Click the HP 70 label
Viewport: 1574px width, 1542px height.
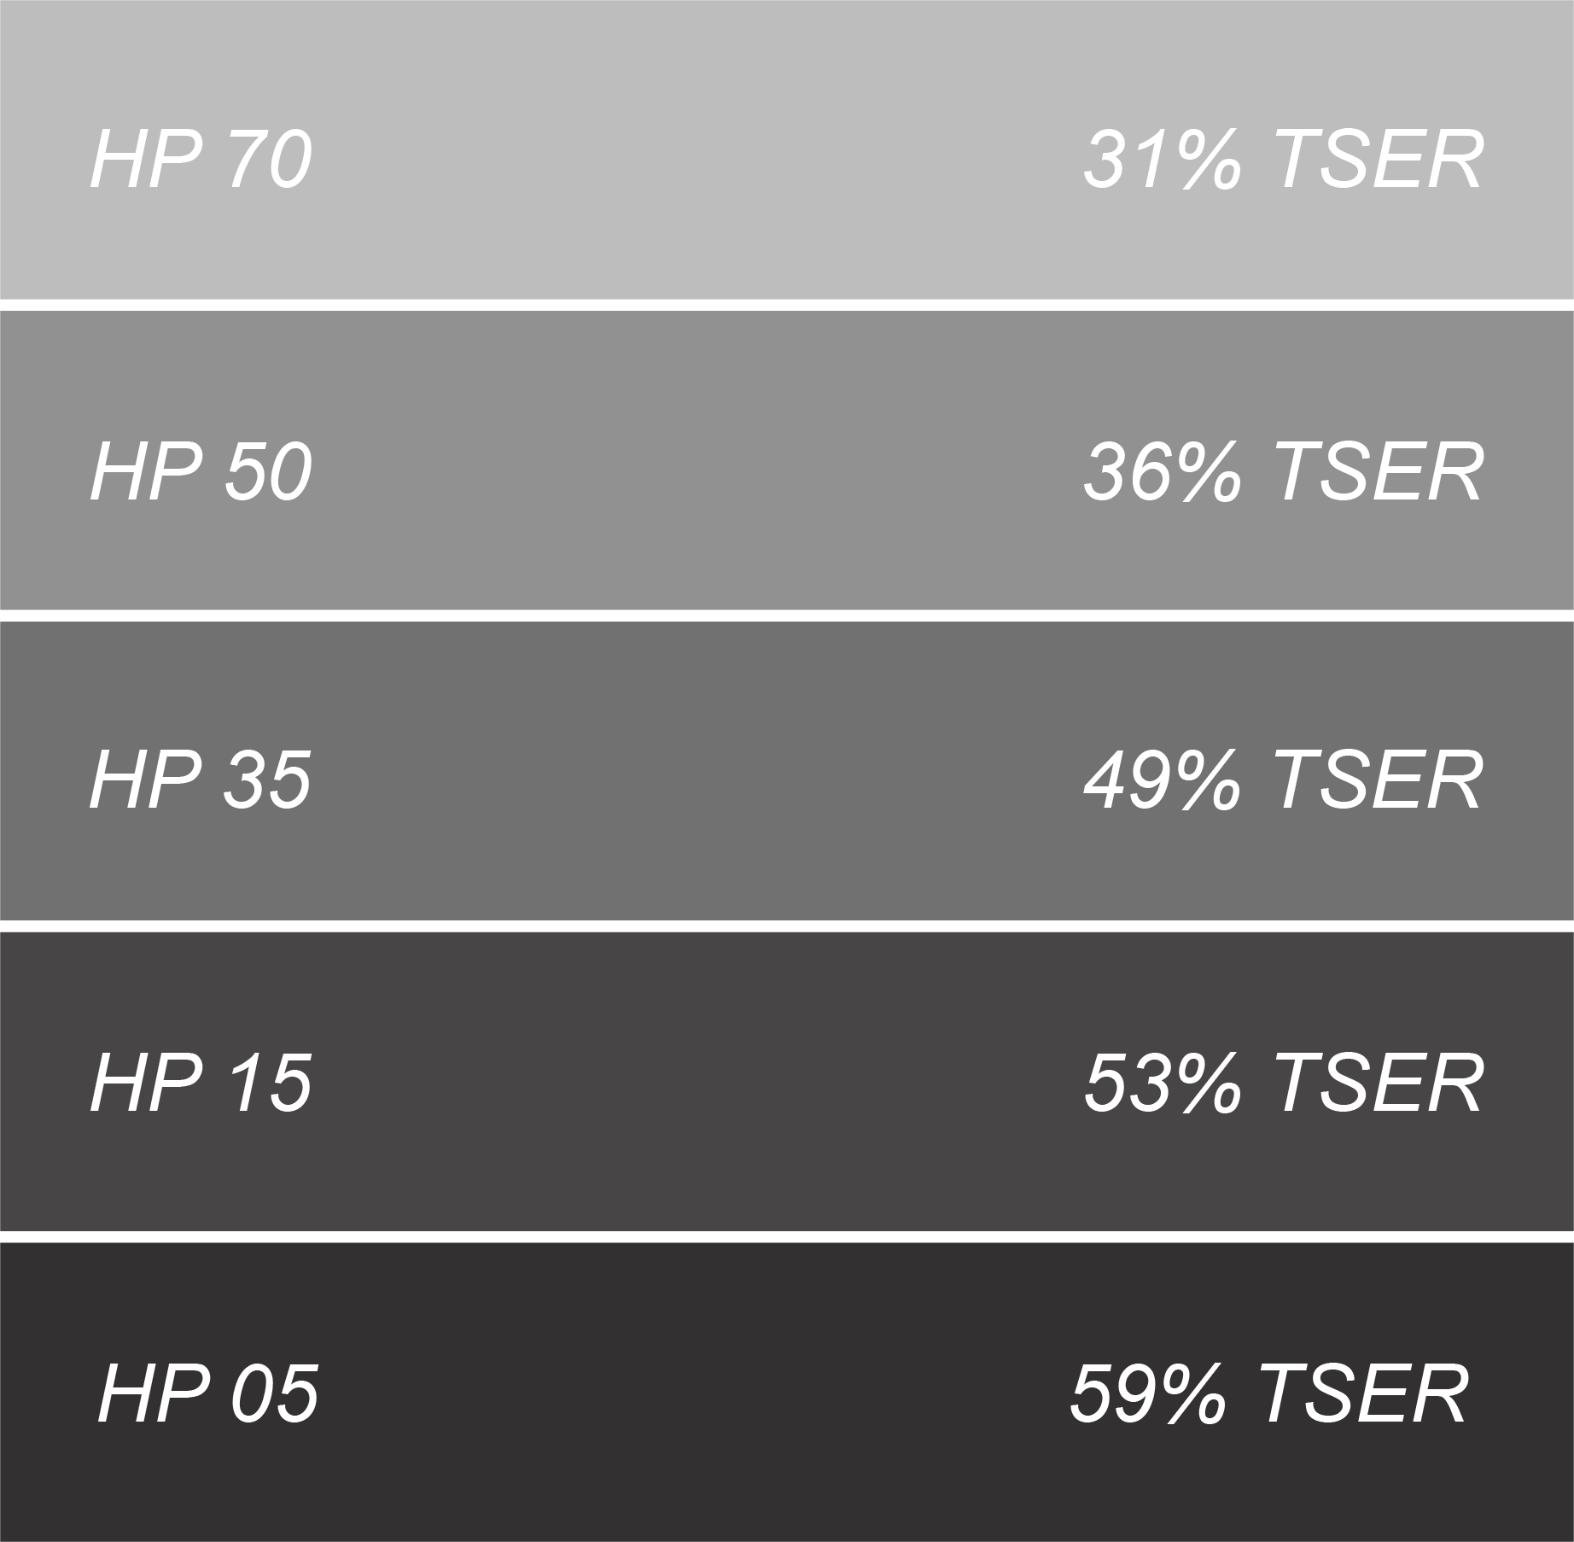pos(201,160)
